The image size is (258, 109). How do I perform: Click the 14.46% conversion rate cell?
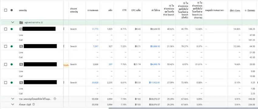(x=237, y=29)
